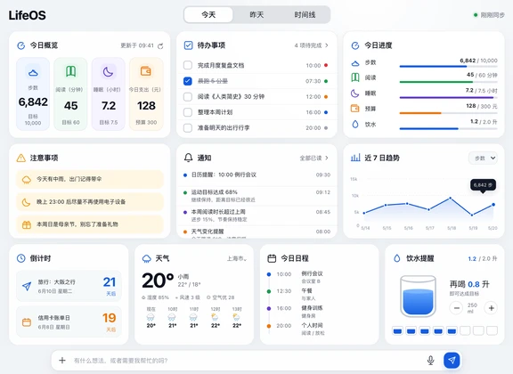The height and width of the screenshot is (374, 513).
Task: Click the 睡眠 moon icon in 今日进度
Action: click(x=355, y=93)
